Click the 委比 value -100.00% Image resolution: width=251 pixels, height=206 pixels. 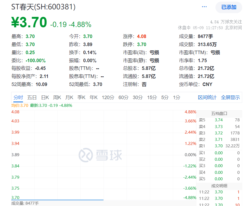coord(36,61)
